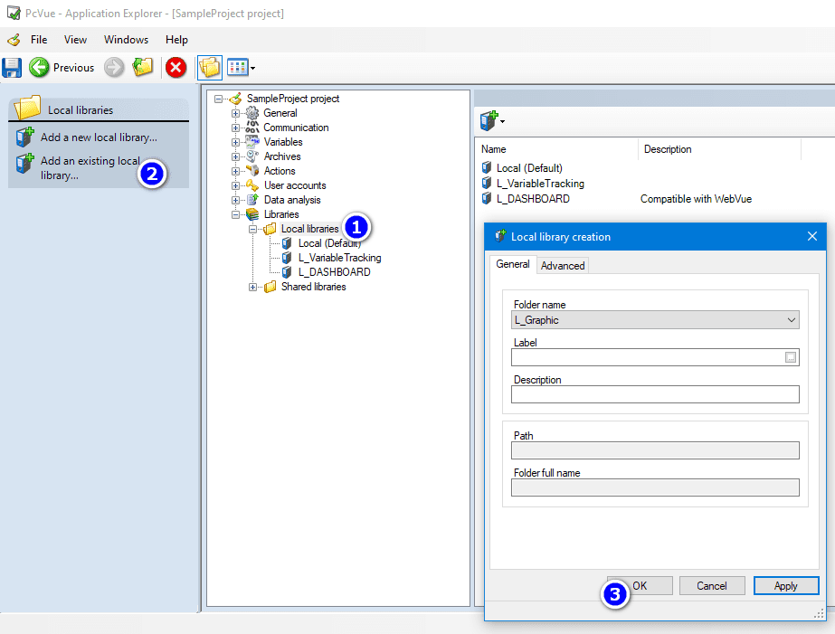Open the Windows menu
The image size is (835, 634).
[x=126, y=40]
